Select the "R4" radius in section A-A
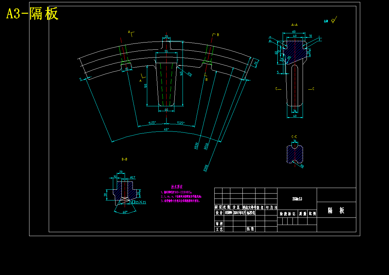Viewport: 389px width, 275px height. pyautogui.click(x=281, y=60)
